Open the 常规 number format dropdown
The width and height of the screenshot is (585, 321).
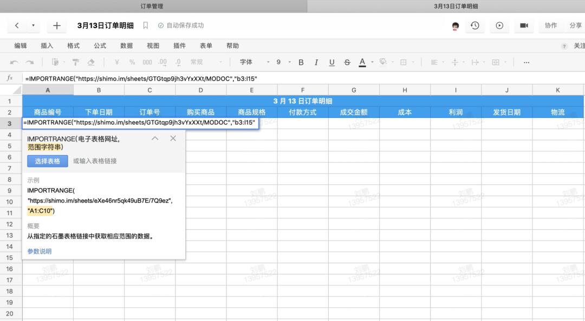(200, 62)
